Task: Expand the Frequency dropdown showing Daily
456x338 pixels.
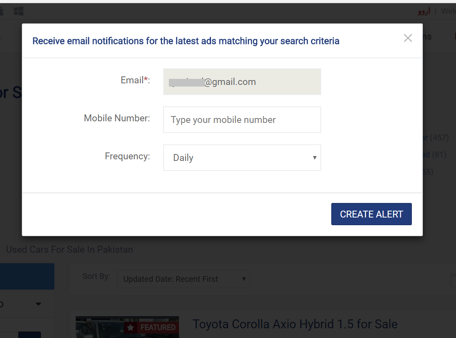Action: pos(242,158)
